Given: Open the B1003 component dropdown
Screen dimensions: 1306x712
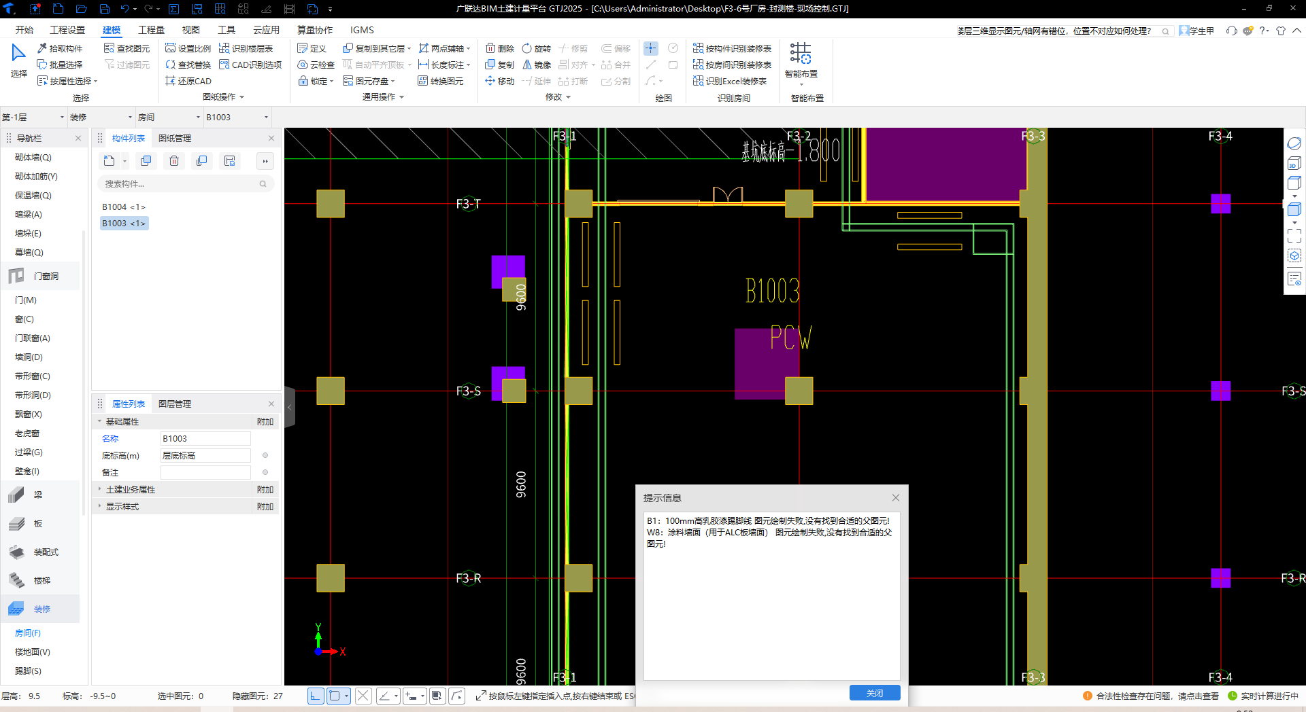Looking at the screenshot, I should [237, 117].
